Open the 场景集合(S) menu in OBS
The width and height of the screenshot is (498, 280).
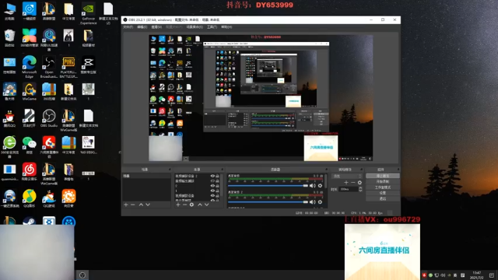(x=195, y=27)
